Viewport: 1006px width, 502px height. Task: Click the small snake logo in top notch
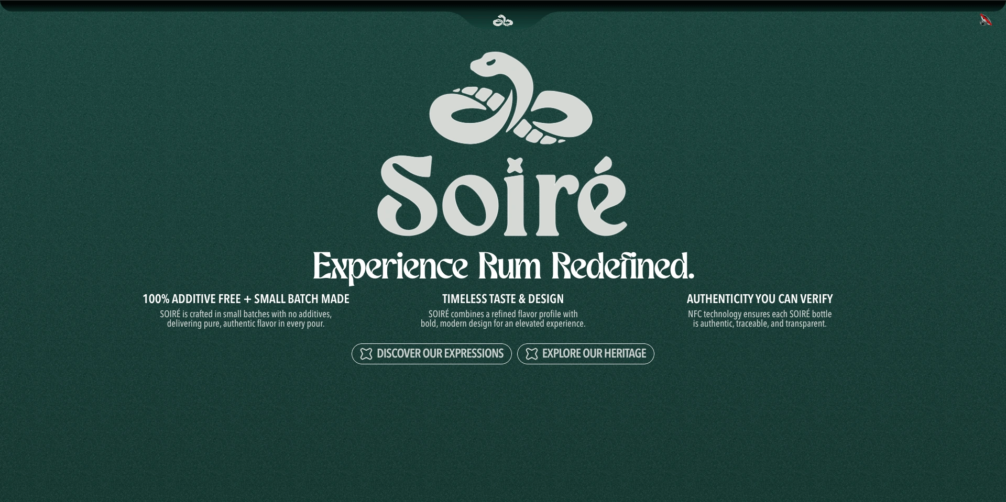pos(502,21)
